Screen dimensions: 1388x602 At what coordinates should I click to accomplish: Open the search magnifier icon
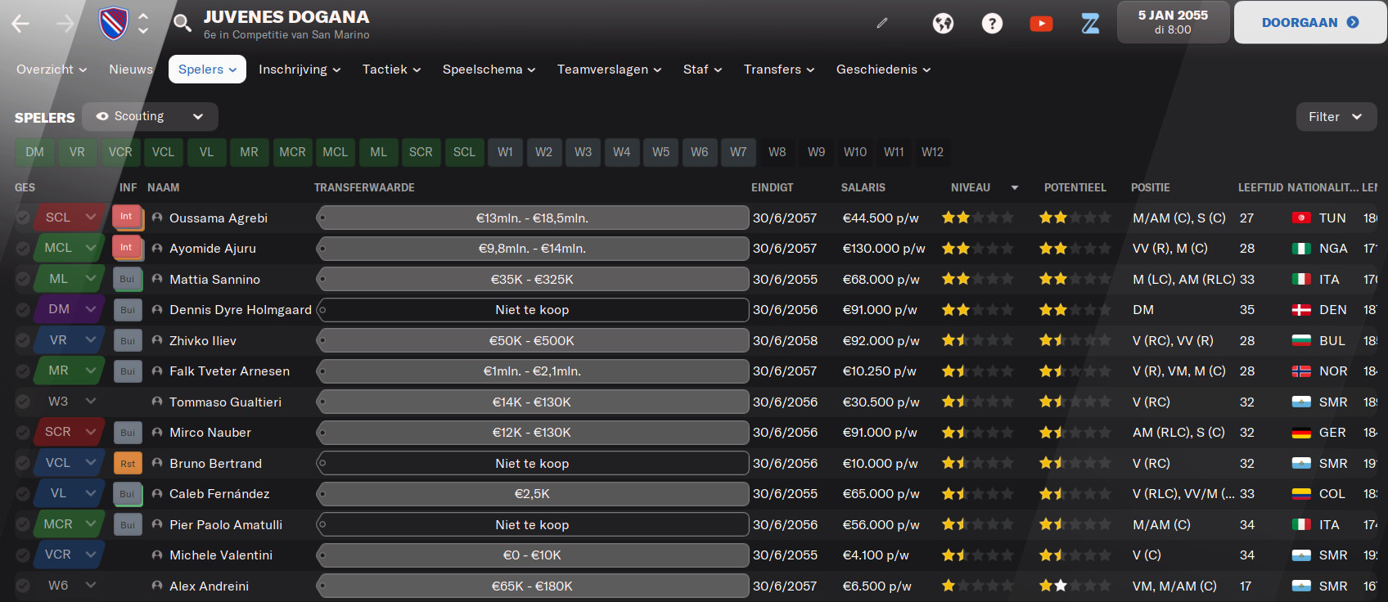(x=183, y=23)
